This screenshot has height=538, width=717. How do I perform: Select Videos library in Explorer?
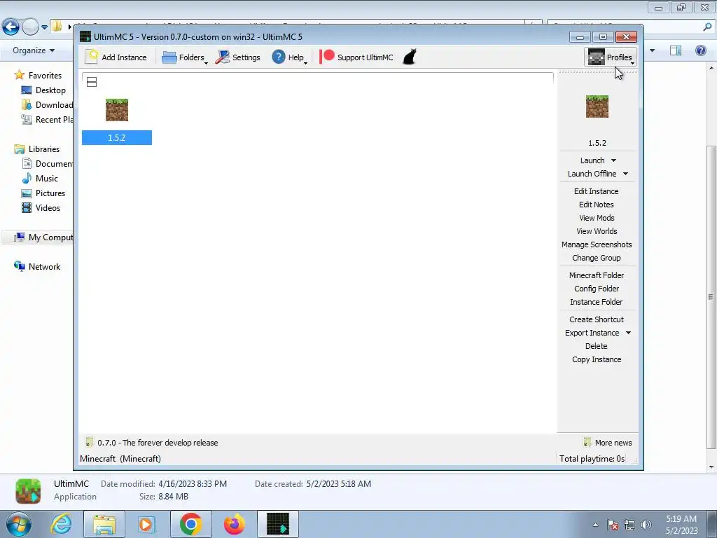coord(41,207)
